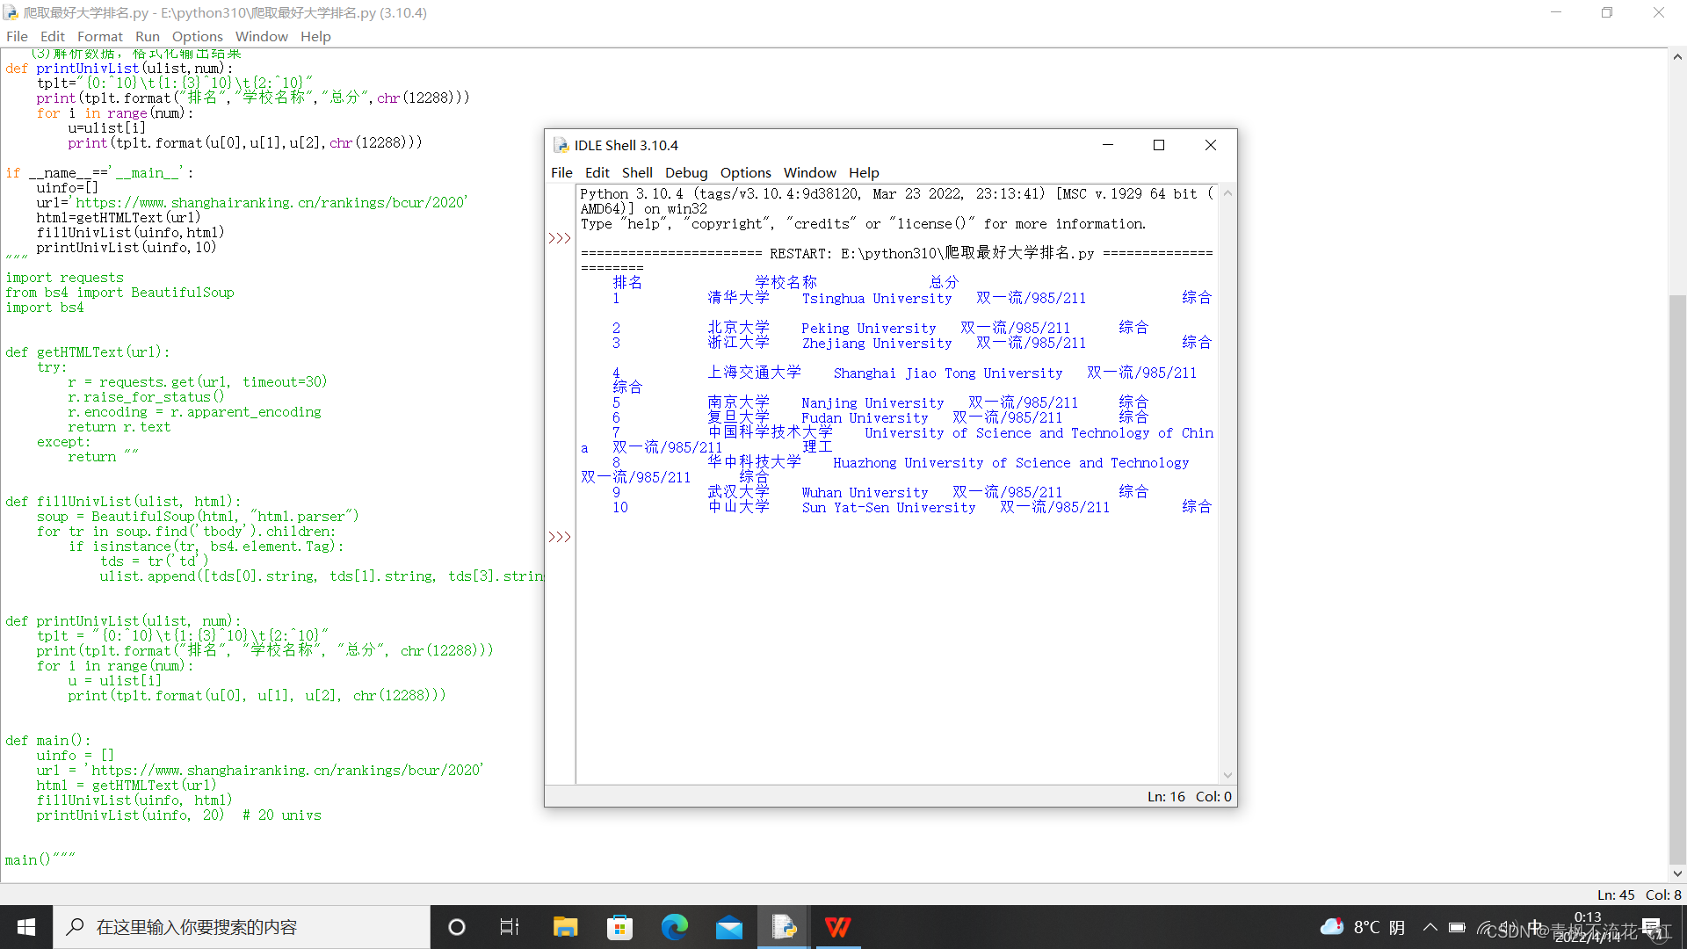
Task: Open the Mail app from taskbar
Action: [728, 927]
